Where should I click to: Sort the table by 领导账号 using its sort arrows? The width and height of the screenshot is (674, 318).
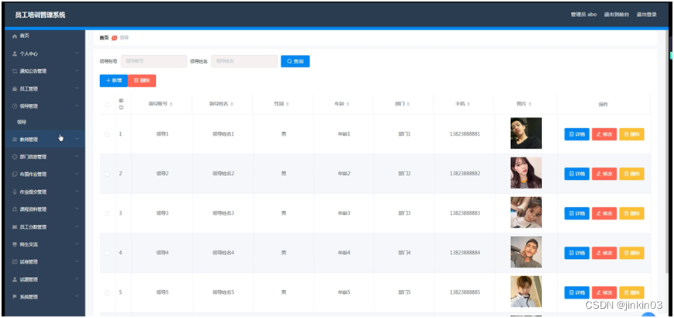pyautogui.click(x=171, y=105)
